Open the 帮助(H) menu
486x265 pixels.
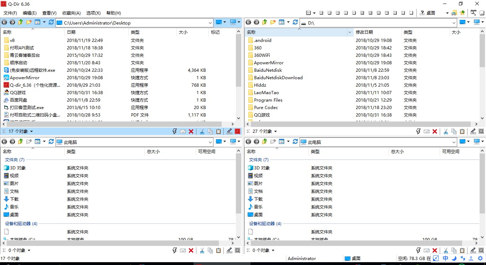[x=113, y=13]
